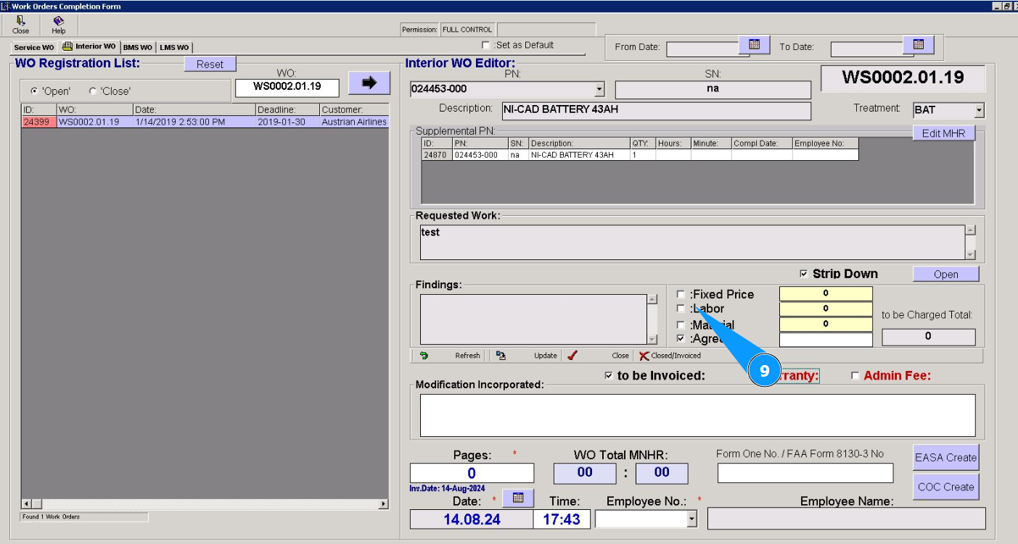Image resolution: width=1018 pixels, height=544 pixels.
Task: Click the red X Closed/Invoiced icon
Action: coord(644,356)
